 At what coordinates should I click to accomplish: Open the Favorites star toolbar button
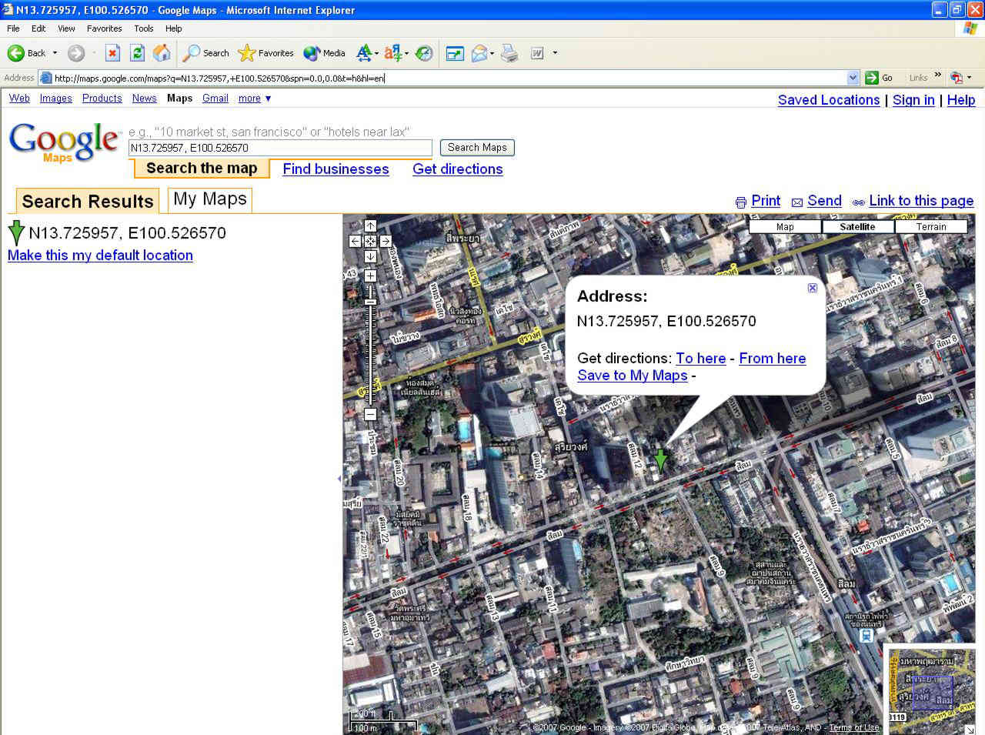[266, 53]
